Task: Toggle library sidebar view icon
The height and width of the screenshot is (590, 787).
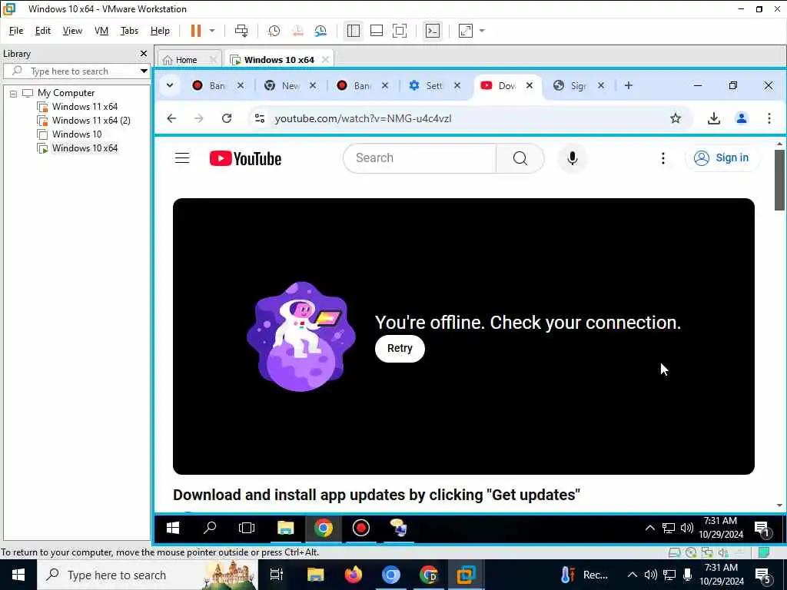Action: 354,31
